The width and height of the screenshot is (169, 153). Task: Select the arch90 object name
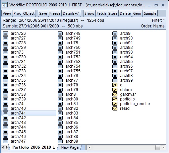(x=126, y=38)
